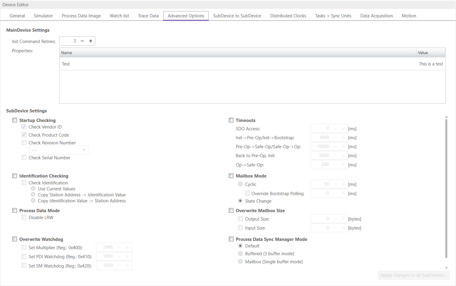Toggle the Timeouts checkbox

[231, 120]
